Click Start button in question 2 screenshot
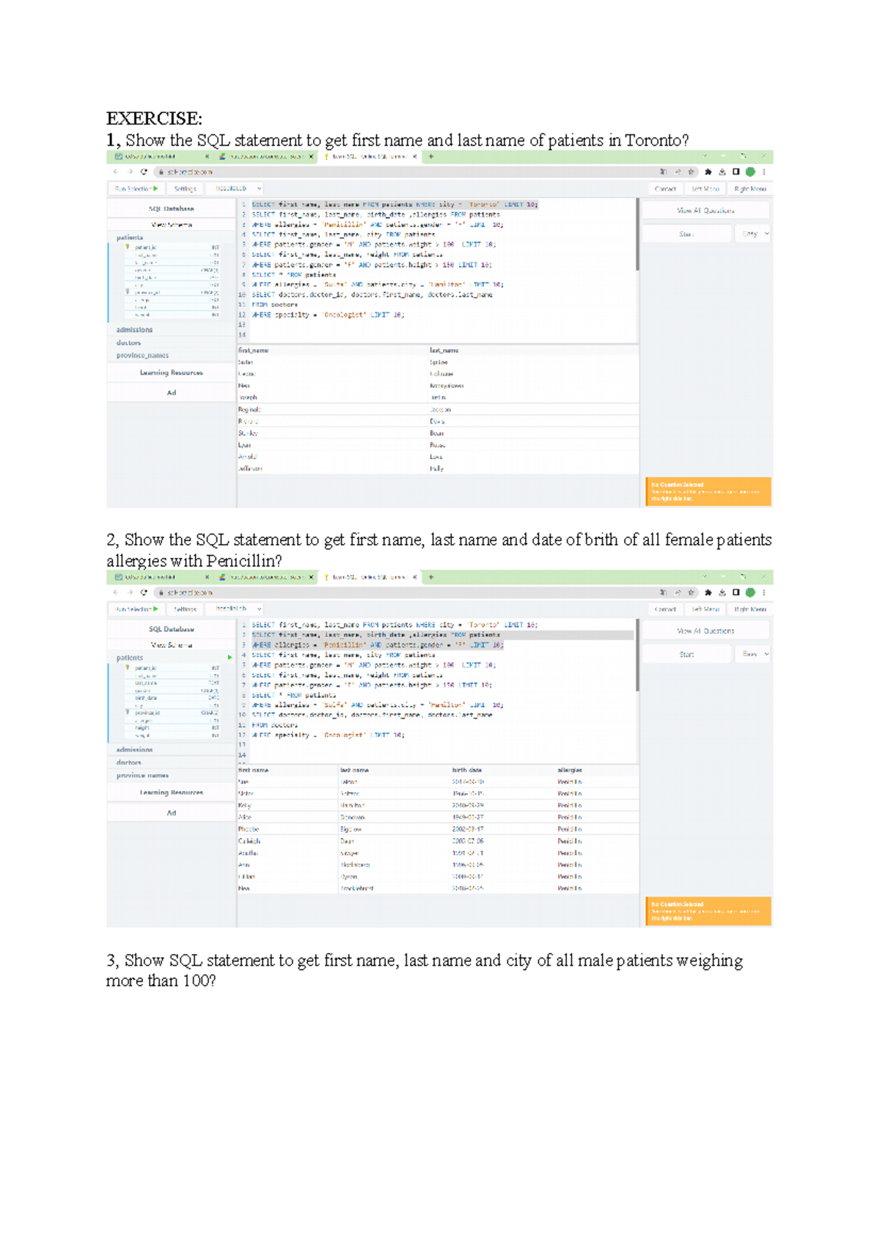 (x=686, y=654)
